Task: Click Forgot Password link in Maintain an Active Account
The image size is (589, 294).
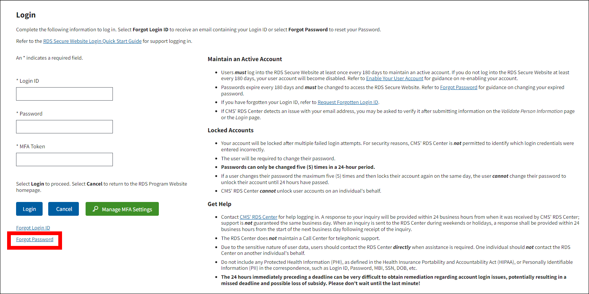Action: pos(459,88)
